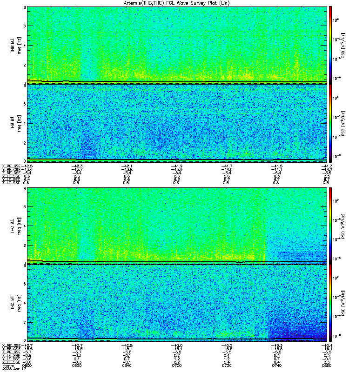Click the THB X position value -41.9
Screen dimensions: 349x372
[x=177, y=166]
